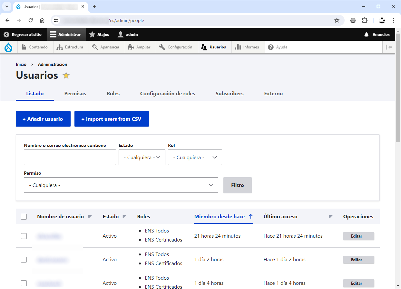
Task: Toggle the Administrar hamburger menu
Action: click(x=66, y=34)
